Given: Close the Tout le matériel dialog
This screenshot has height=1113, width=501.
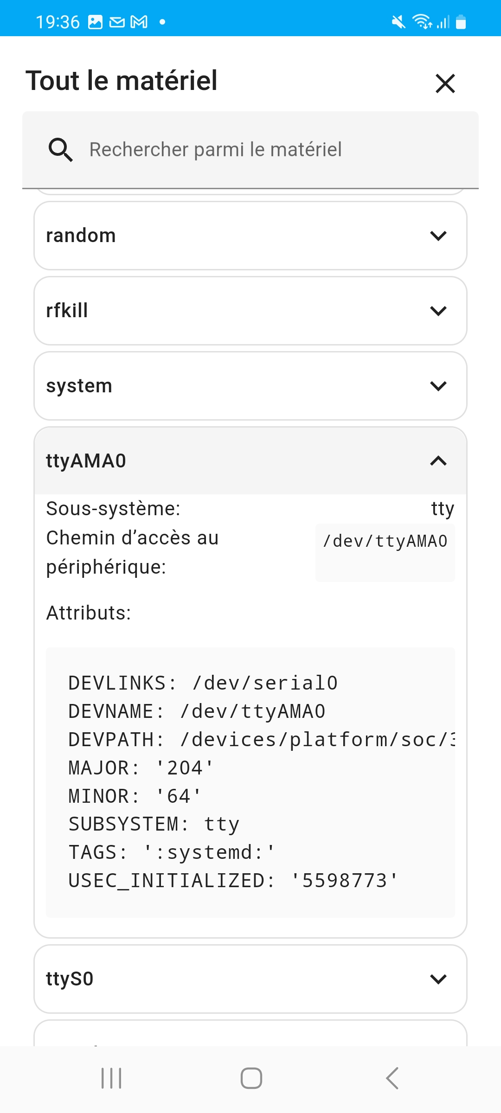Looking at the screenshot, I should point(445,83).
